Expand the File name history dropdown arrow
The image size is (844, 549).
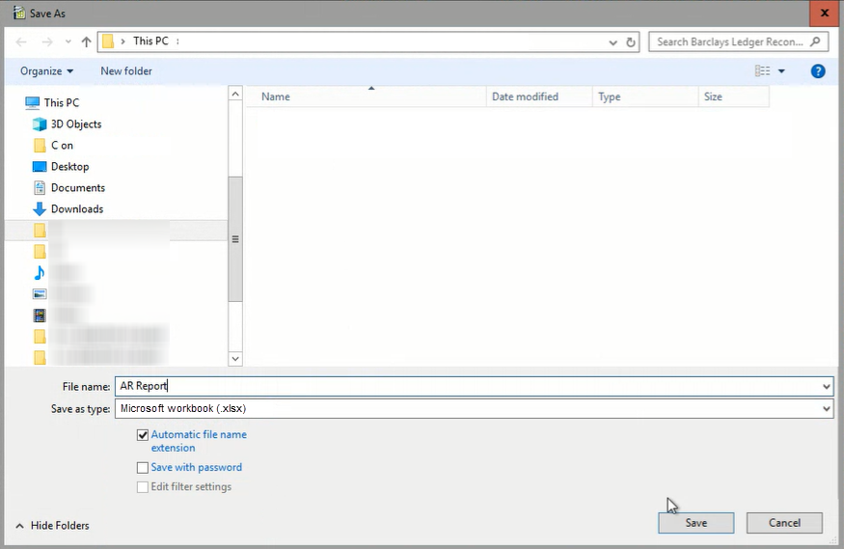click(x=827, y=387)
